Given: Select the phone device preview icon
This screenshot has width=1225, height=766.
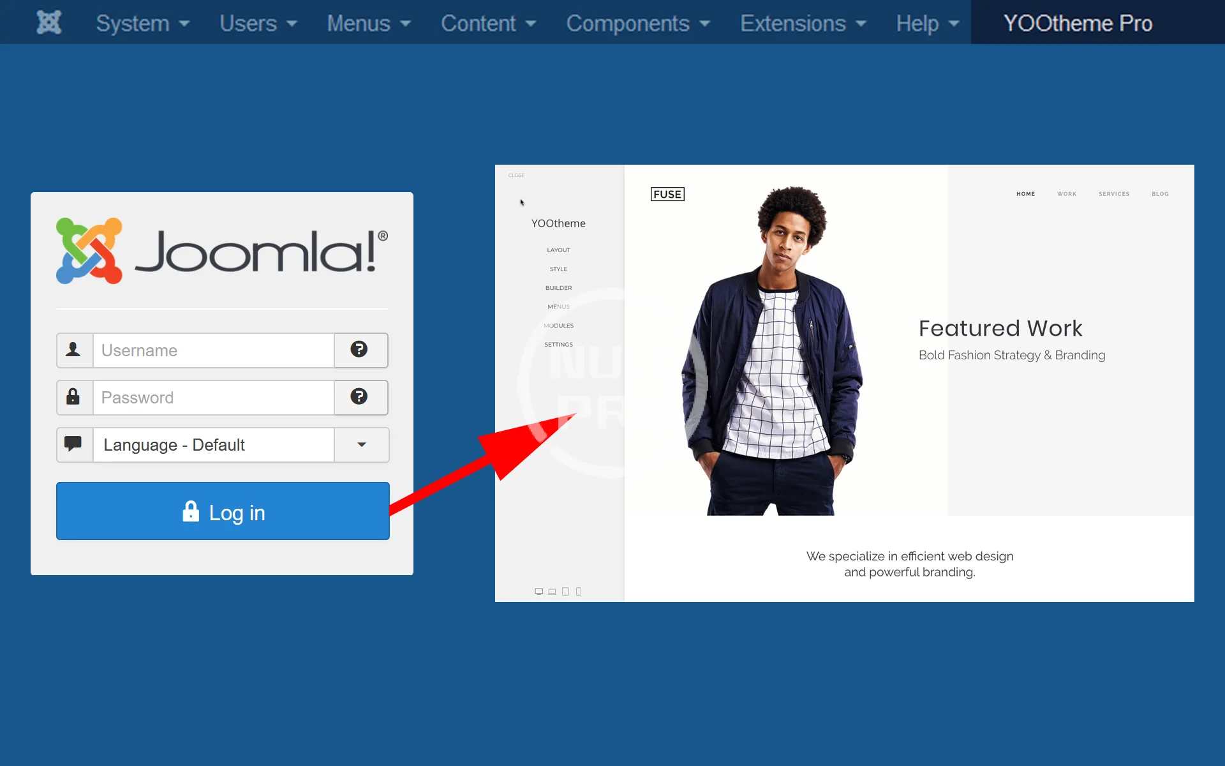Looking at the screenshot, I should coord(579,592).
